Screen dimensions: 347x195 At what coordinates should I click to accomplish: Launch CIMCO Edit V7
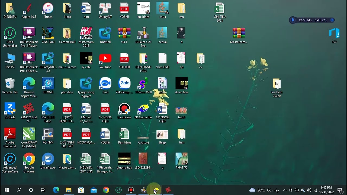[x=29, y=113]
